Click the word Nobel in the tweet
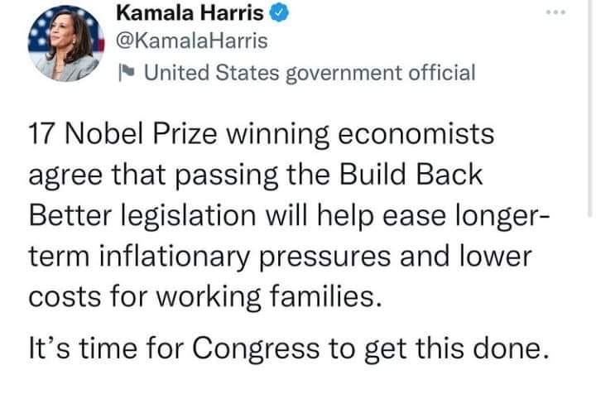 pyautogui.click(x=103, y=137)
